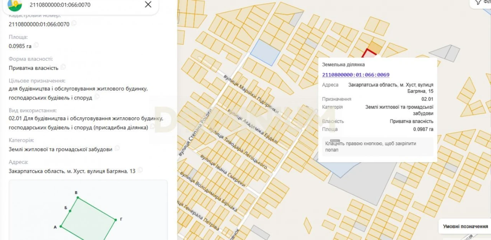Click the popup title 'Земельна ділянка'

[x=343, y=65]
